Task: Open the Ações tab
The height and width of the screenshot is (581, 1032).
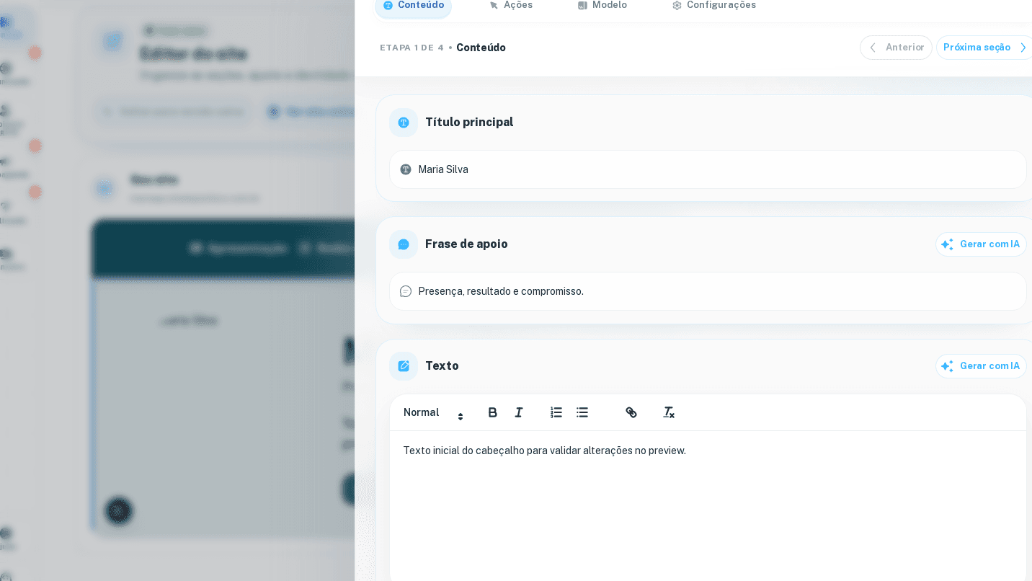Action: pos(511,6)
